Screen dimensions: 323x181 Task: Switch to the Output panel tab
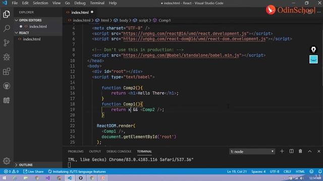pos(95,151)
